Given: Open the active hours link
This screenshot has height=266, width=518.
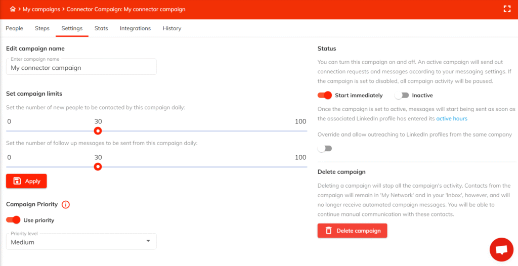Looking at the screenshot, I should coord(452,119).
